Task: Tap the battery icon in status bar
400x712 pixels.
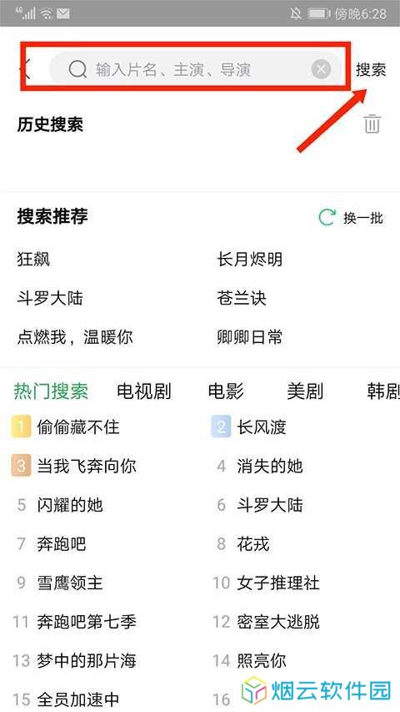Action: 319,13
